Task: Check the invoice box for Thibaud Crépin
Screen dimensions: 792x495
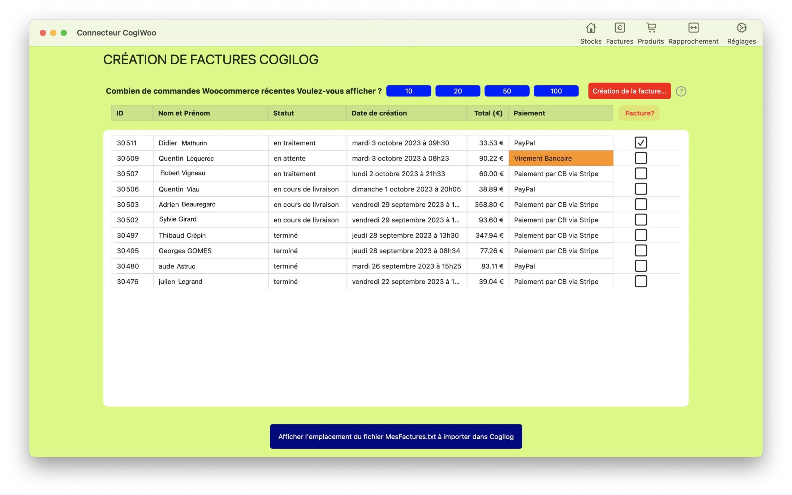Action: point(641,235)
